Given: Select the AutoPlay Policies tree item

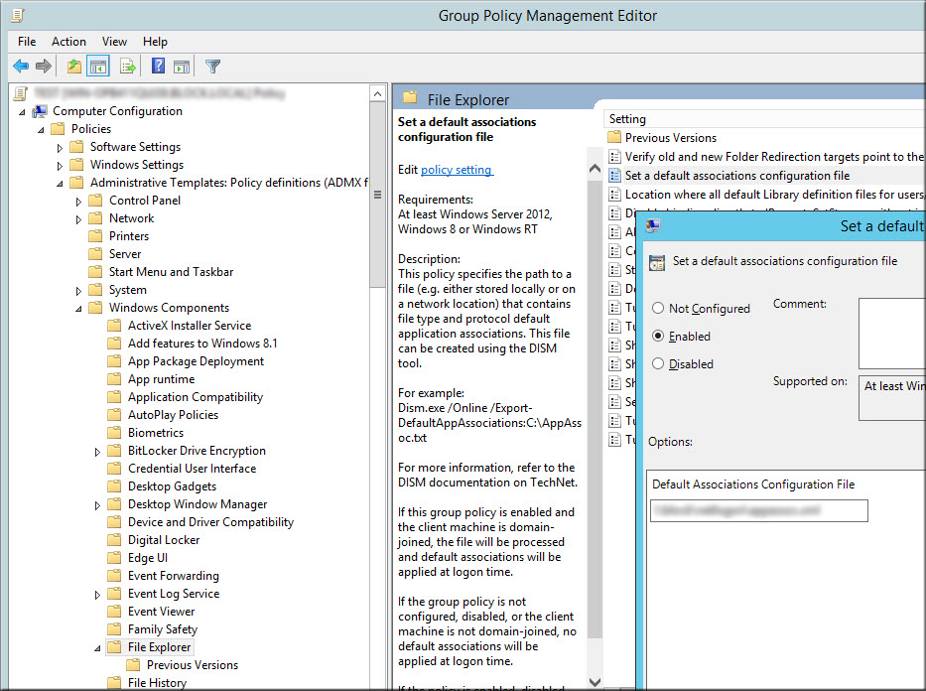Looking at the screenshot, I should pyautogui.click(x=173, y=415).
